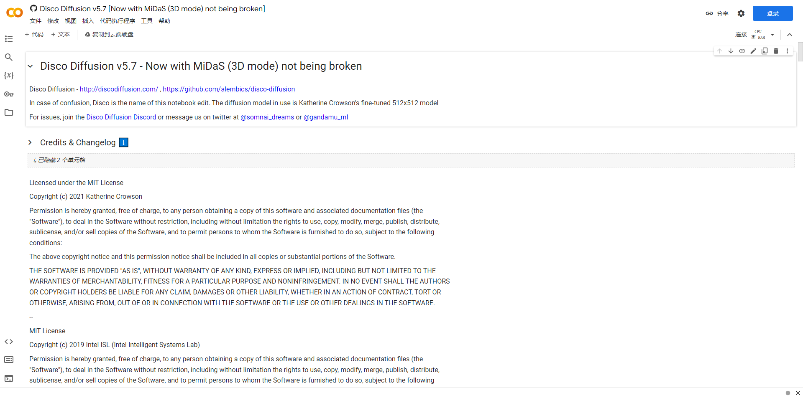The height and width of the screenshot is (398, 803).
Task: Open the search panel icon in sidebar
Action: click(9, 57)
